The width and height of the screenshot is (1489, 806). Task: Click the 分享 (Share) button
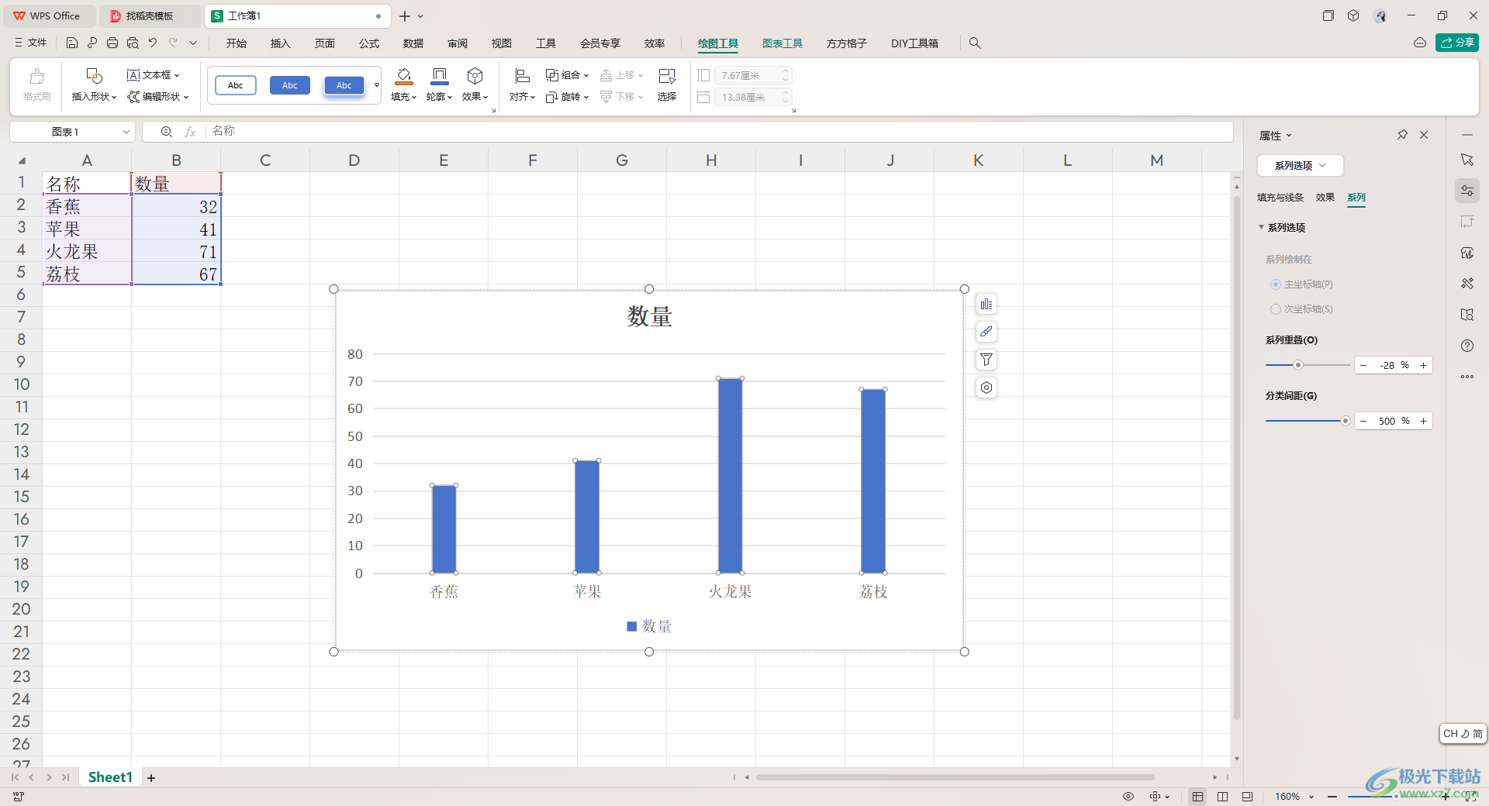pos(1457,43)
